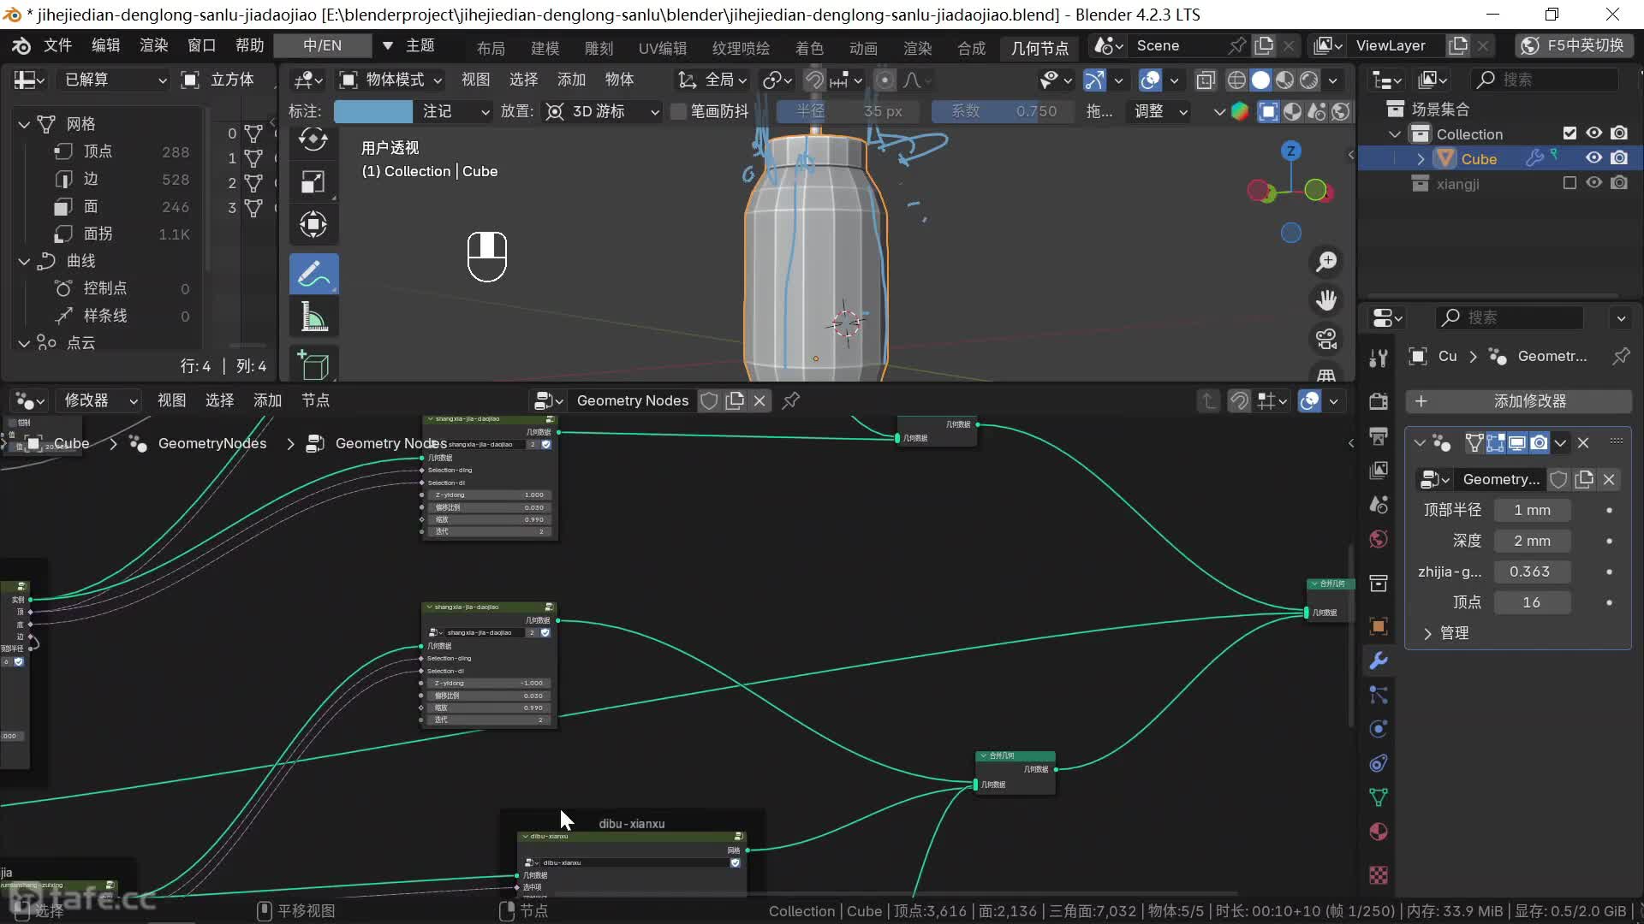Toggle the stabilize stroke checkbox
Screen dimensions: 1644x924
(x=679, y=111)
